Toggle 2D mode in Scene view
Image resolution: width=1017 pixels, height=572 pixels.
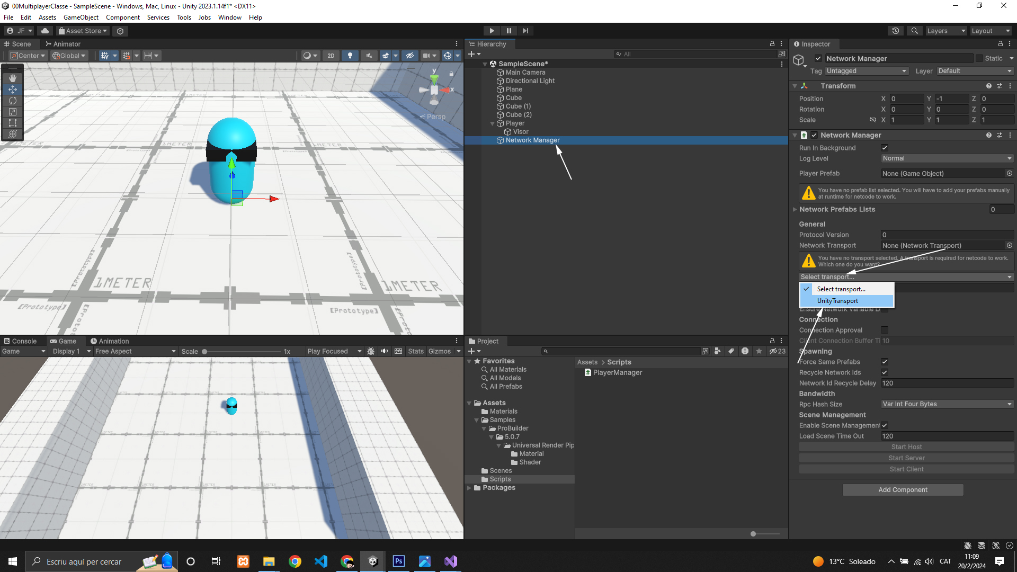[x=331, y=56]
